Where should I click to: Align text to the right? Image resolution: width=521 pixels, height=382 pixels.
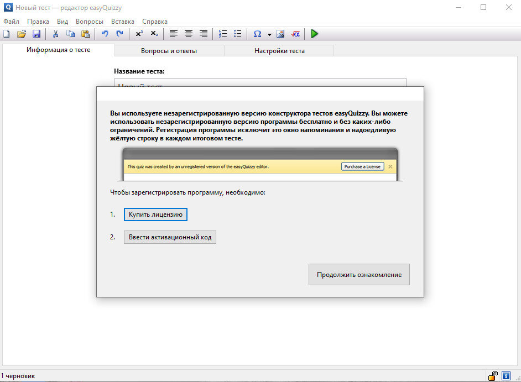204,34
